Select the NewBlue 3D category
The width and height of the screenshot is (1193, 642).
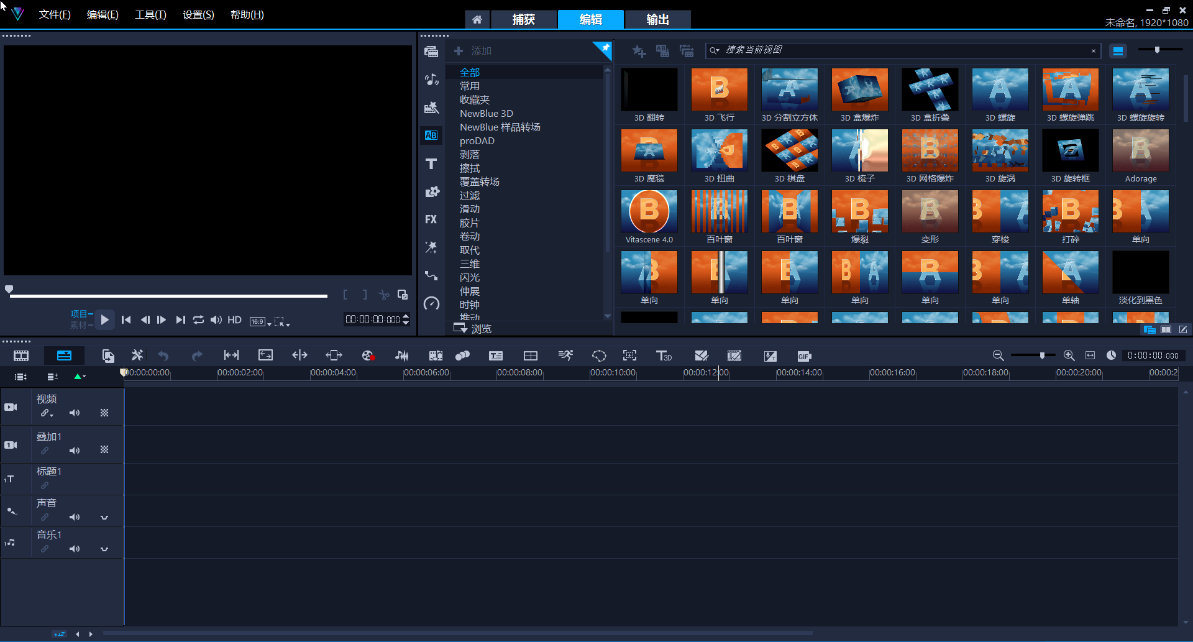point(487,113)
